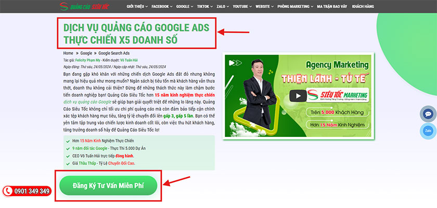Click bullet 'Giá Thầu Thấp - Tỷ Lệ Chuyển Đổi Cao'

pyautogui.click(x=104, y=163)
